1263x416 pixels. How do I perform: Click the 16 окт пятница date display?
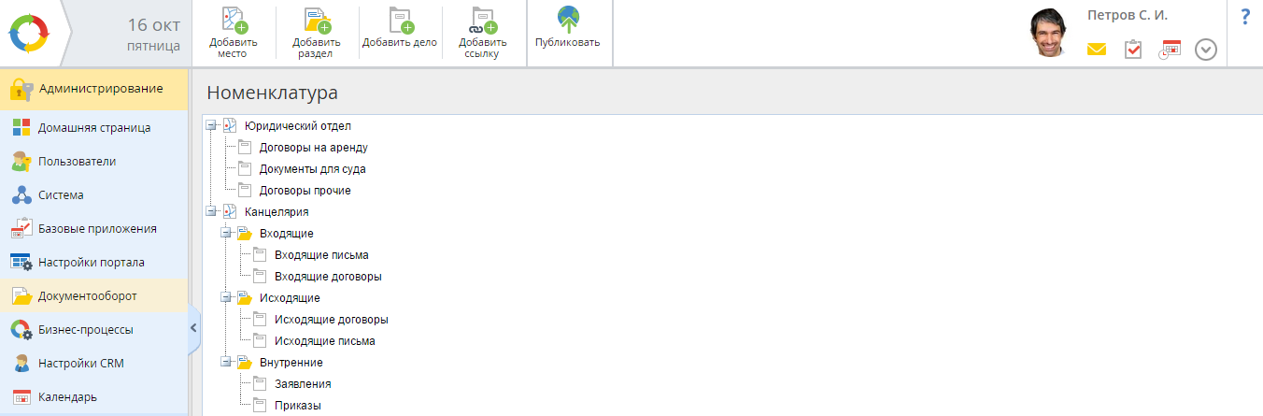(x=153, y=34)
